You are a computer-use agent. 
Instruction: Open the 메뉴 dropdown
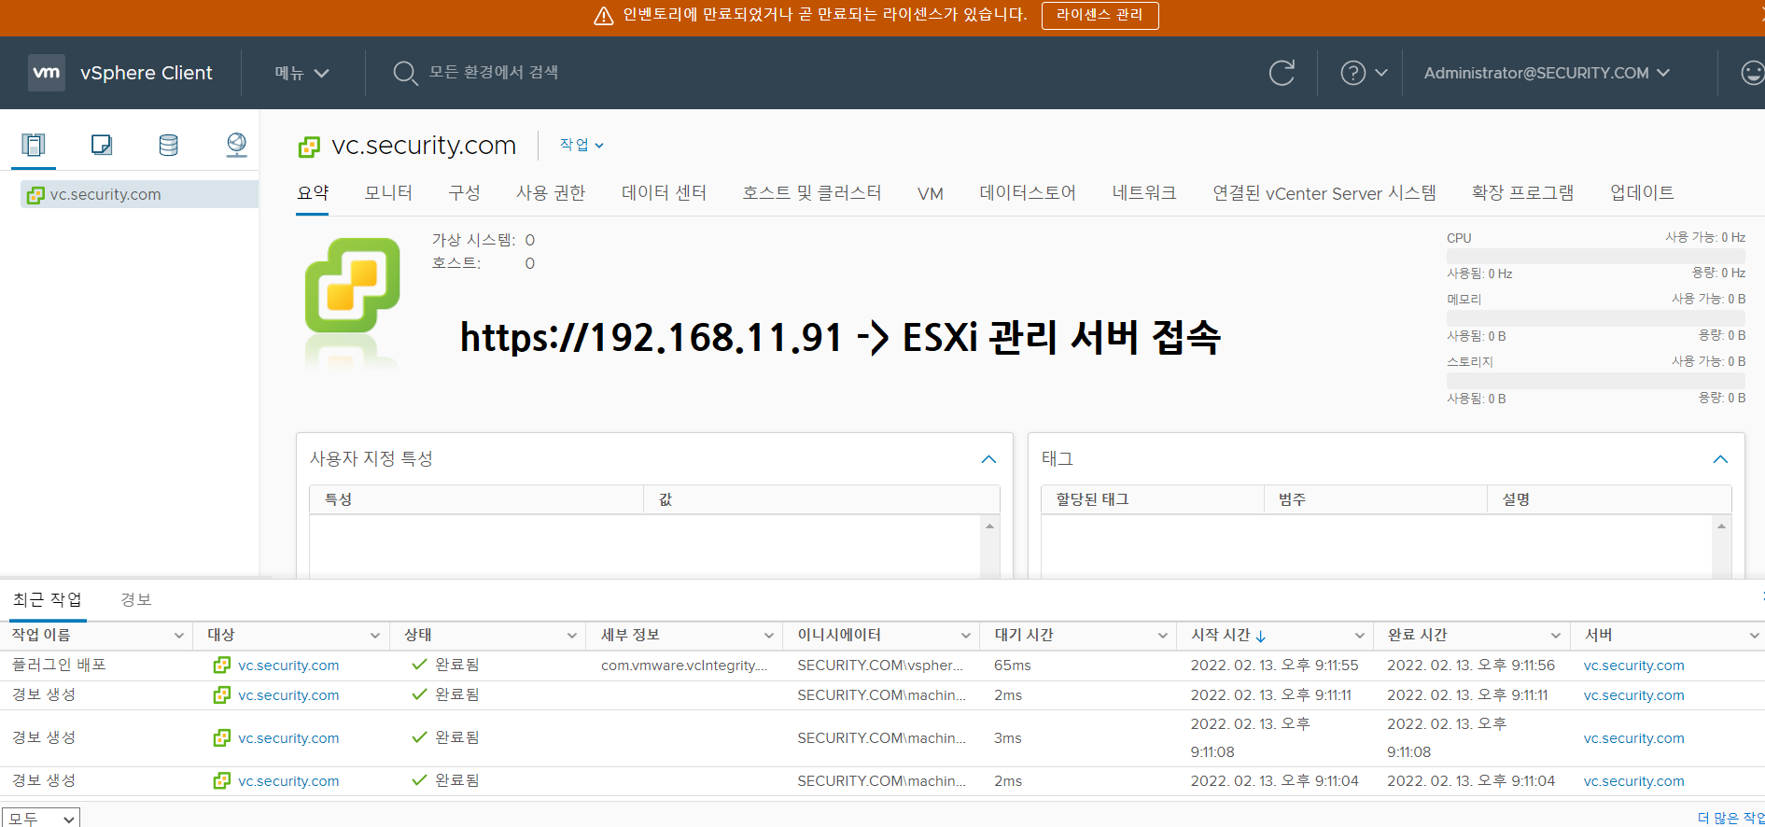[x=301, y=73]
